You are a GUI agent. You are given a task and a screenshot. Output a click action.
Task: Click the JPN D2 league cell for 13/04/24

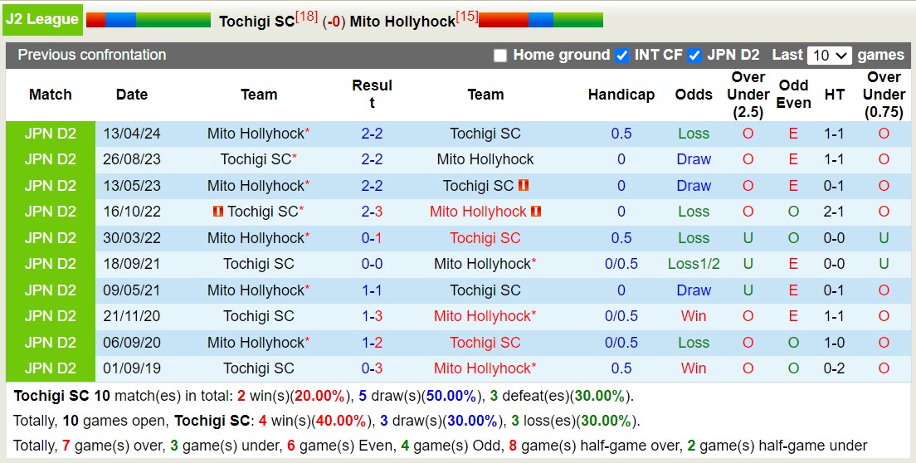(50, 134)
